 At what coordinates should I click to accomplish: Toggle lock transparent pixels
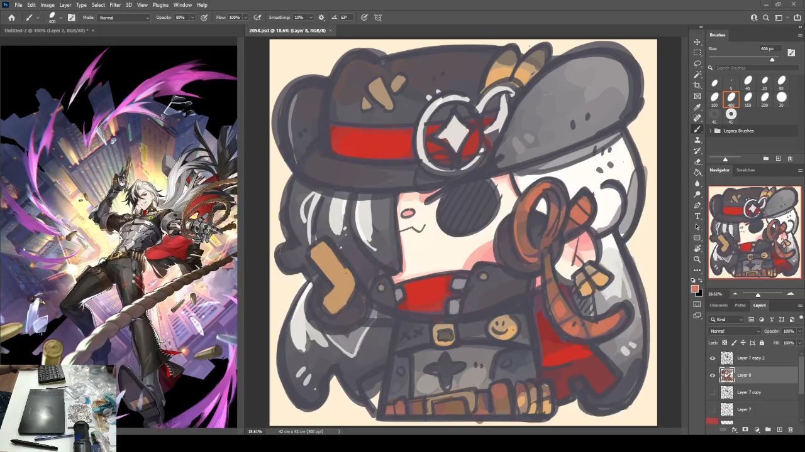[x=724, y=343]
